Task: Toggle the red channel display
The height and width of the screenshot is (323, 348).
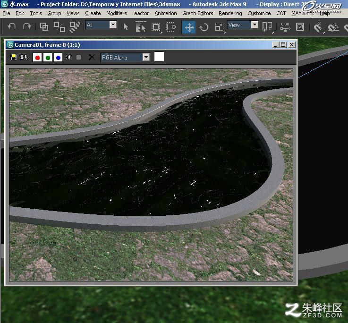Action: pos(37,58)
